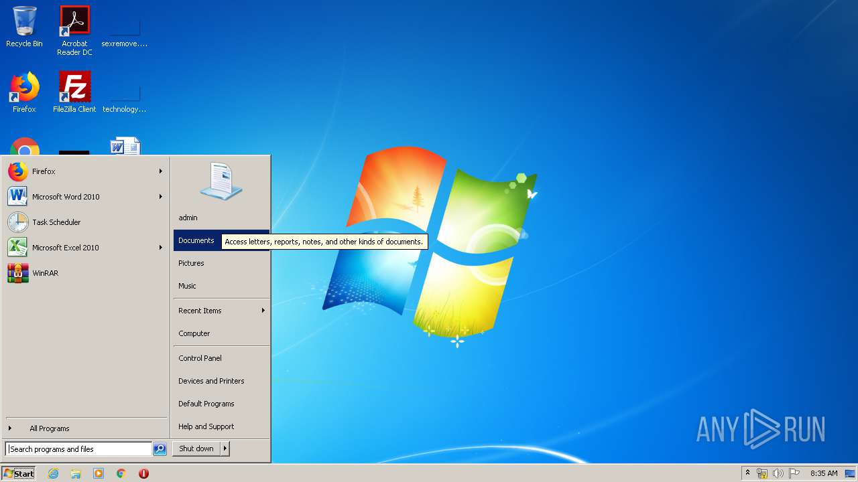Select the Word document desktop icon
Screen dimensions: 858x482
pos(125,146)
